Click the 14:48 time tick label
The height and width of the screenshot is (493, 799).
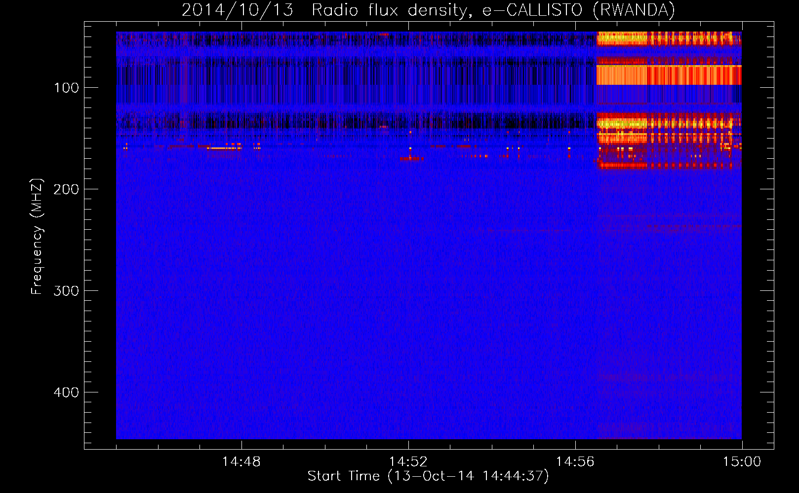tap(241, 462)
